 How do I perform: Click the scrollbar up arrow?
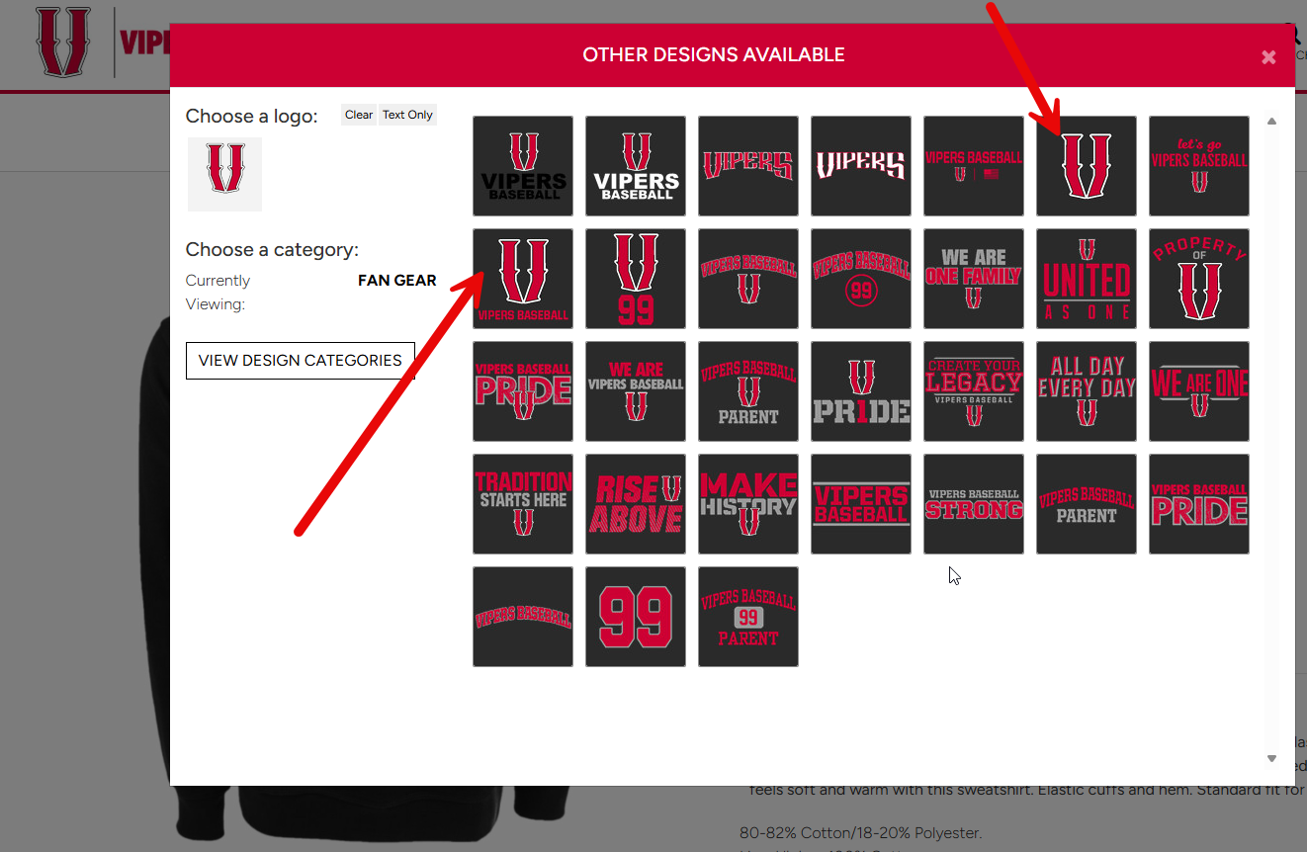coord(1272,122)
